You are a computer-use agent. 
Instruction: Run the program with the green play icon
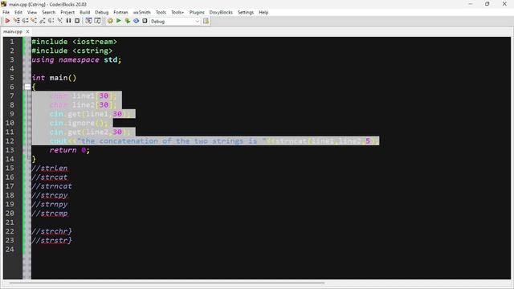(119, 21)
